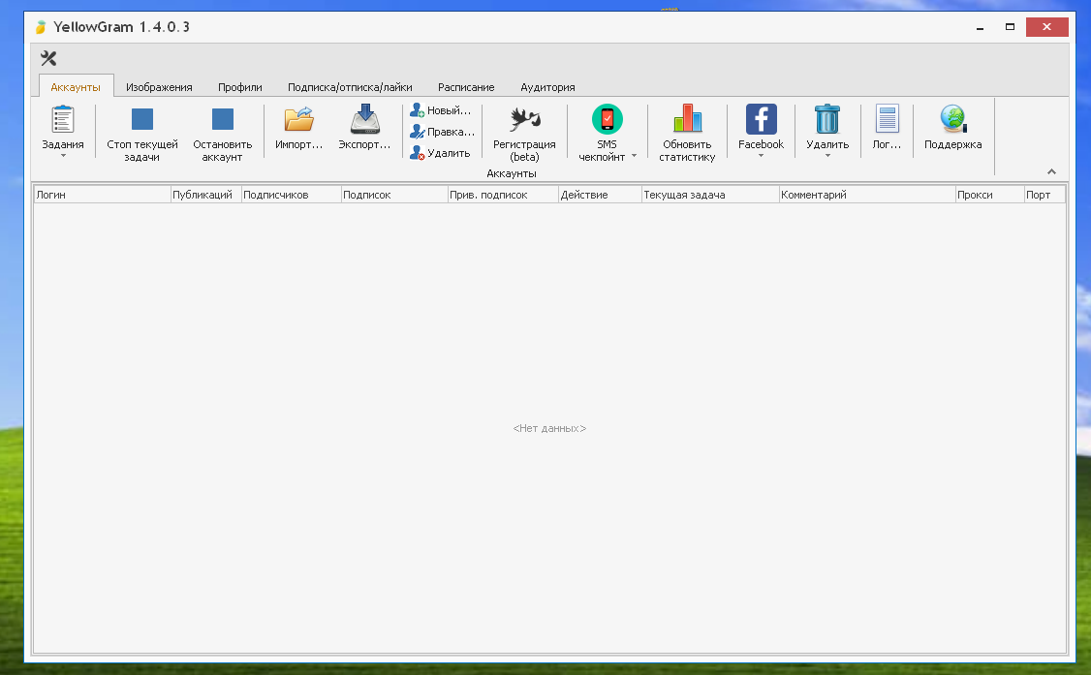Expand the trash Удалить dropdown
This screenshot has width=1091, height=675.
[827, 155]
